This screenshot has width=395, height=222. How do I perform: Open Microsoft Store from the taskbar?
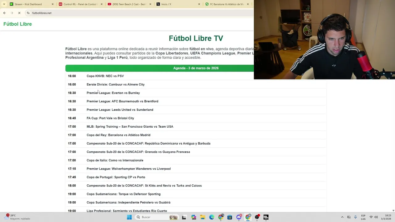click(230, 217)
